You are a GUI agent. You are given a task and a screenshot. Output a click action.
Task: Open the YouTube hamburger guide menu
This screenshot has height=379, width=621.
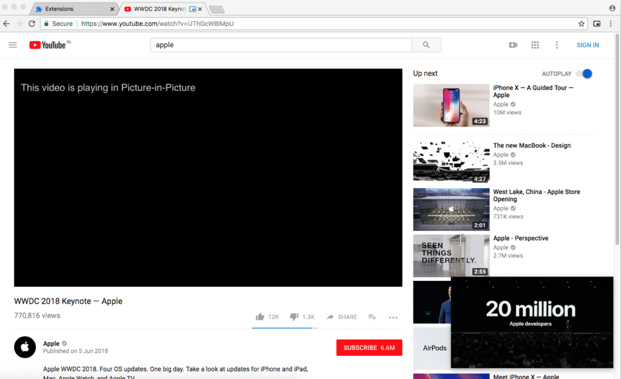tap(13, 45)
